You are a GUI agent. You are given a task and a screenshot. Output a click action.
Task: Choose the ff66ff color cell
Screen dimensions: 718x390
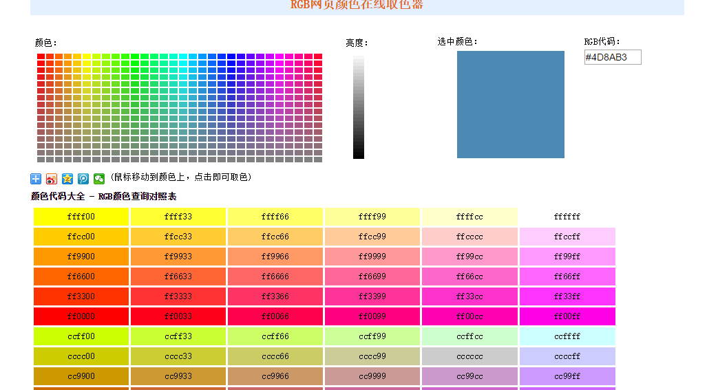pos(567,277)
